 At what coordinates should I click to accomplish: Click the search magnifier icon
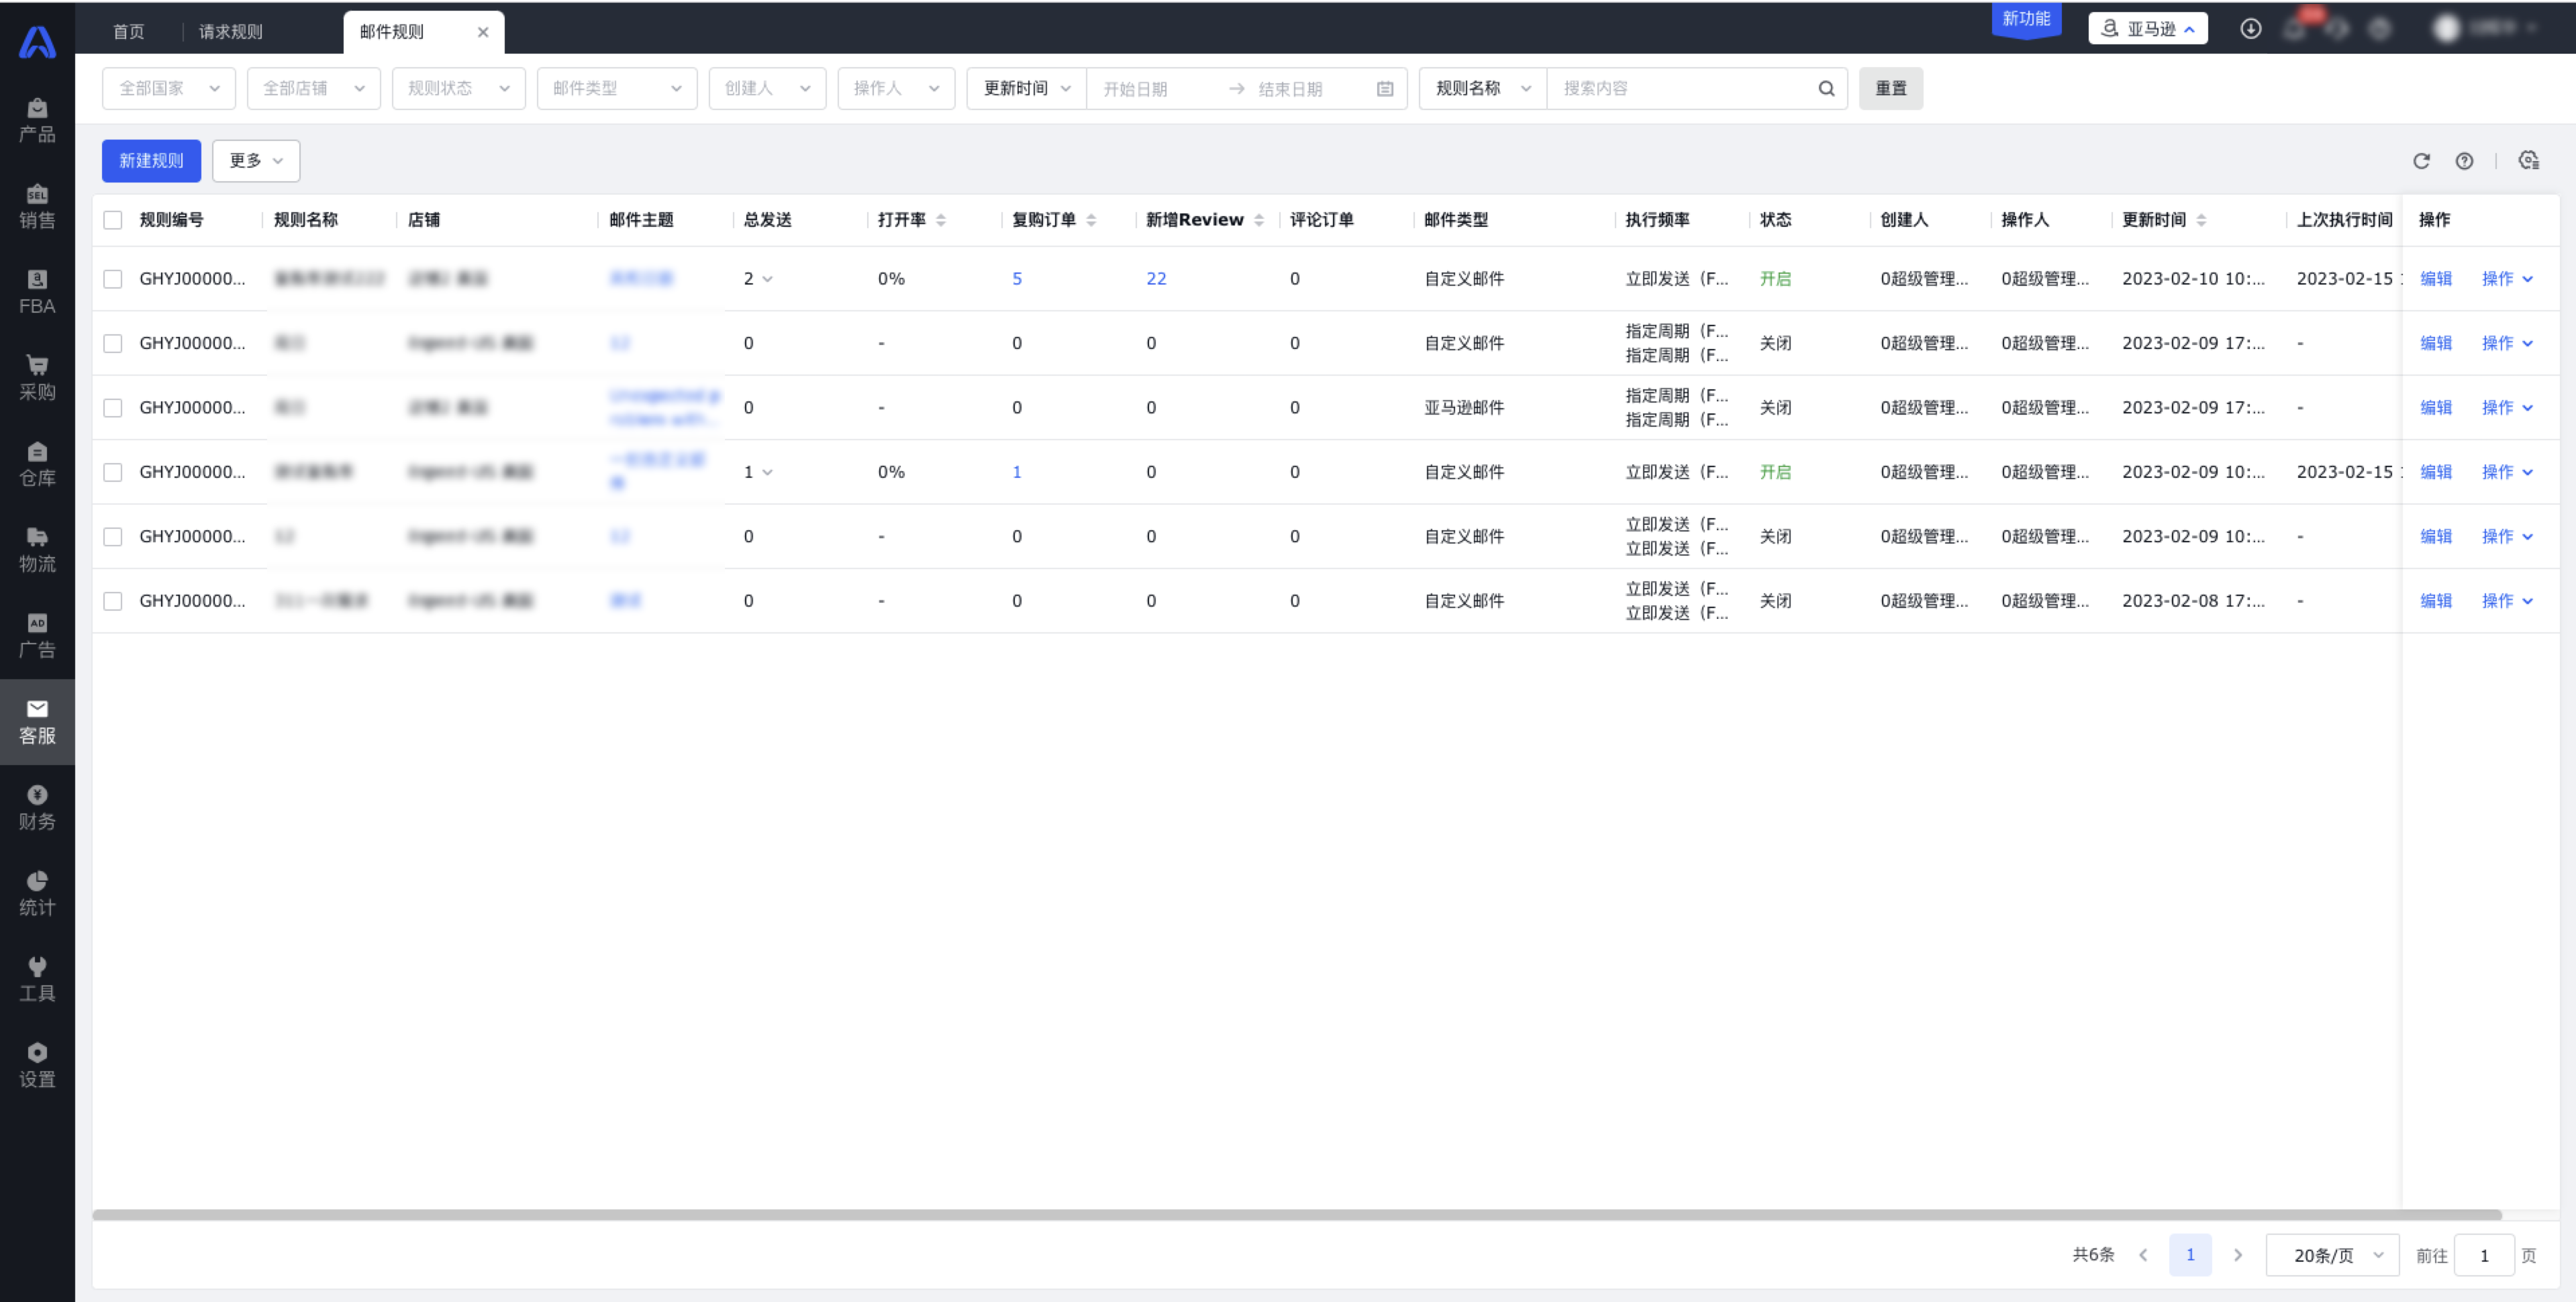click(x=1826, y=88)
